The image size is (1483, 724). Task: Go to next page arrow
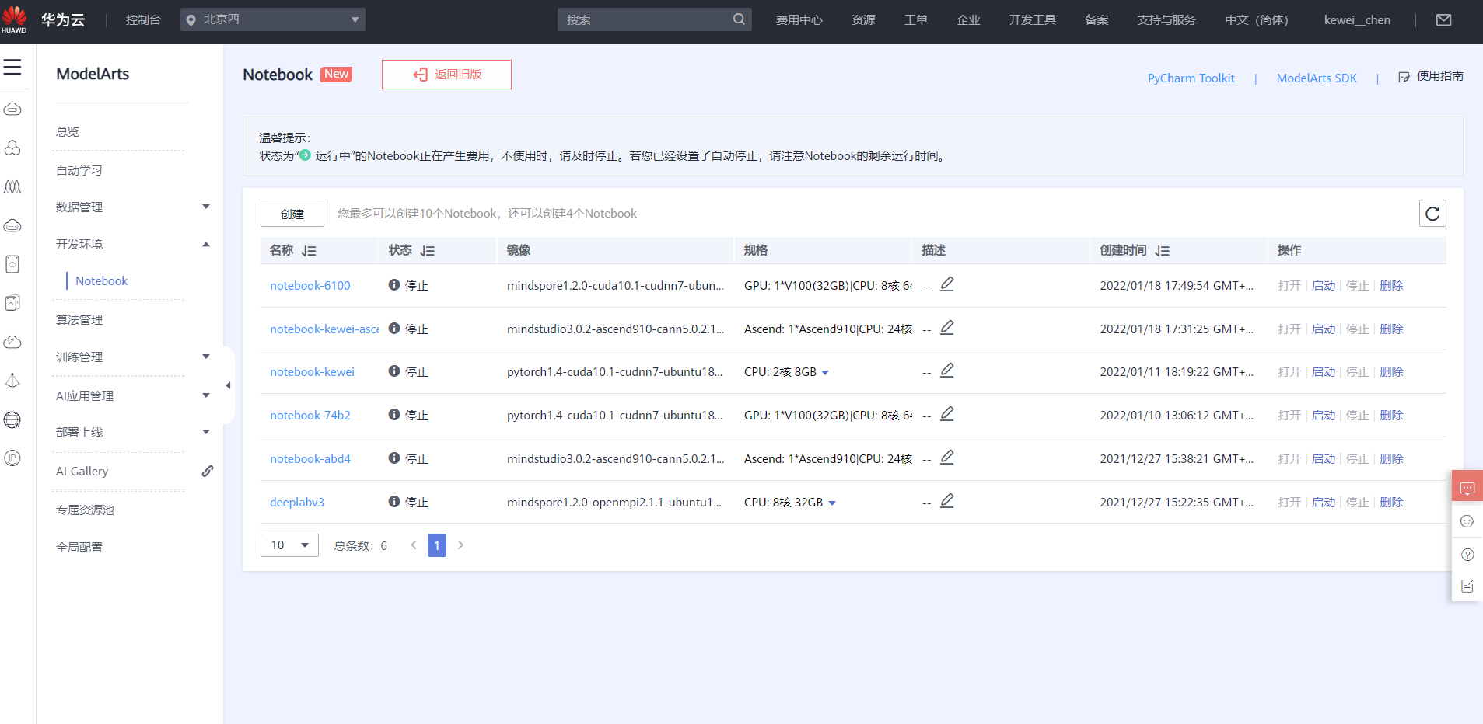click(x=460, y=545)
